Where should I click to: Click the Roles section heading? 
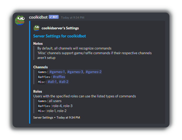tap(37, 92)
